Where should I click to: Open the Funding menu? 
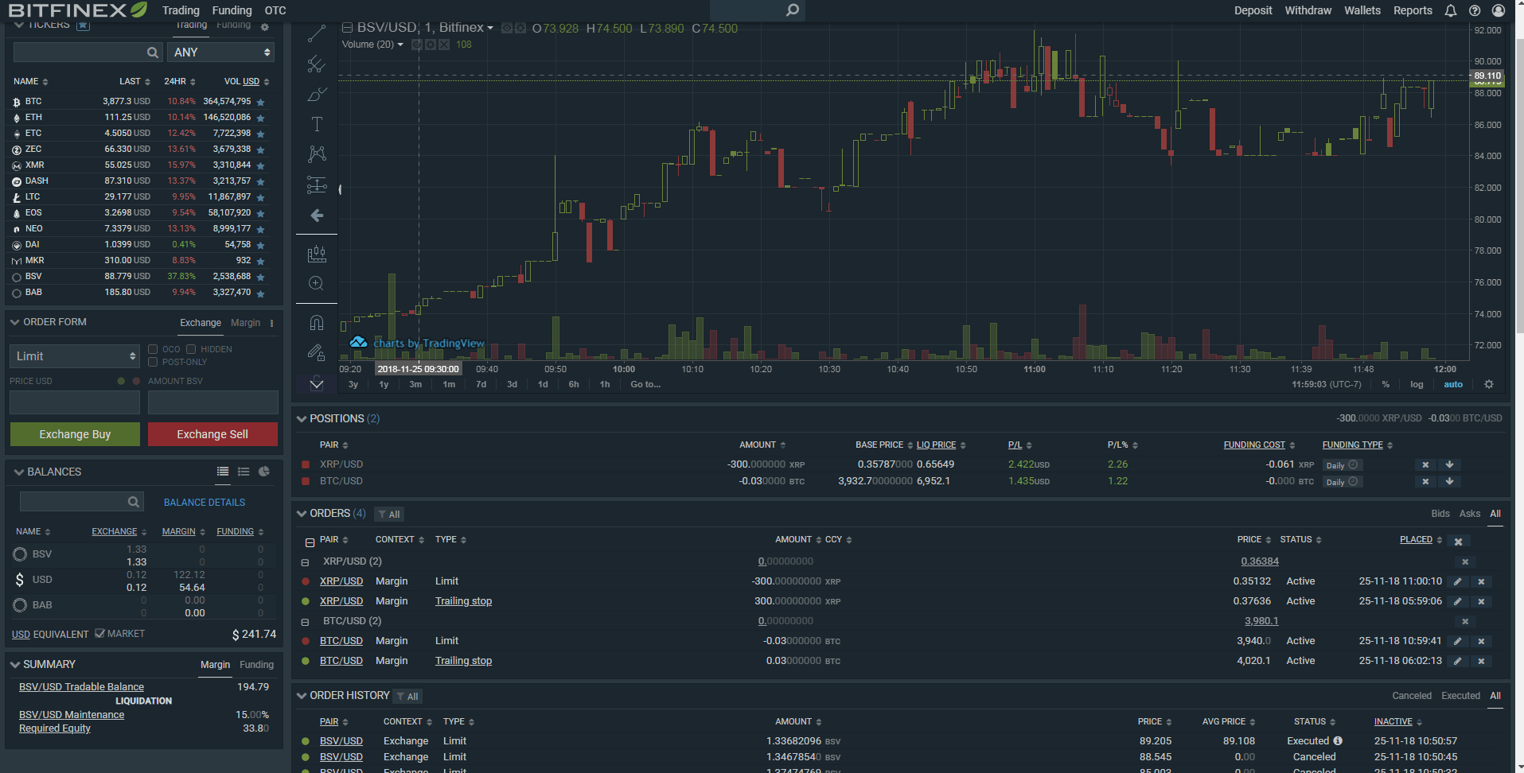[x=232, y=10]
